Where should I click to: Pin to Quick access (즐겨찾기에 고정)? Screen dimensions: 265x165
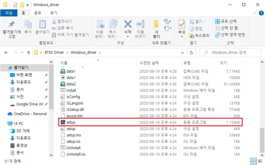tap(12, 29)
